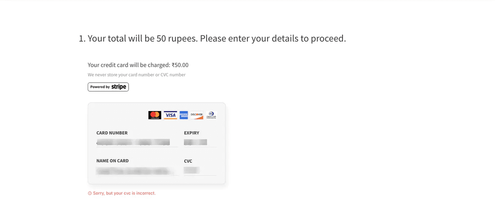Click the Mastercard logo icon
The width and height of the screenshot is (495, 199).
tap(155, 115)
